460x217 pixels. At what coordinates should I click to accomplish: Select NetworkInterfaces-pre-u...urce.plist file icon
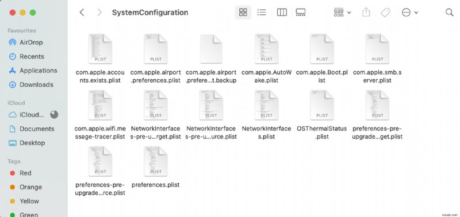point(211,105)
